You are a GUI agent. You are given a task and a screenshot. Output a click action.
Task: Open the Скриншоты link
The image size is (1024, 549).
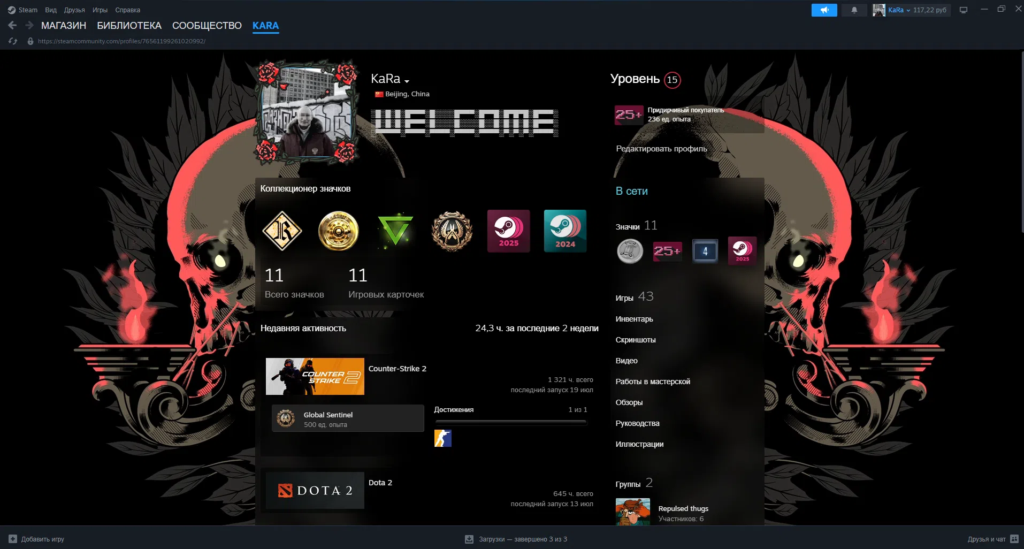pyautogui.click(x=636, y=340)
